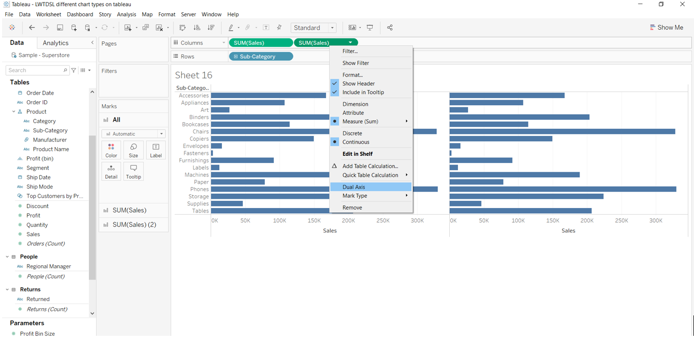Toggle Include in Tooltip option
This screenshot has height=343, width=694.
coord(363,92)
